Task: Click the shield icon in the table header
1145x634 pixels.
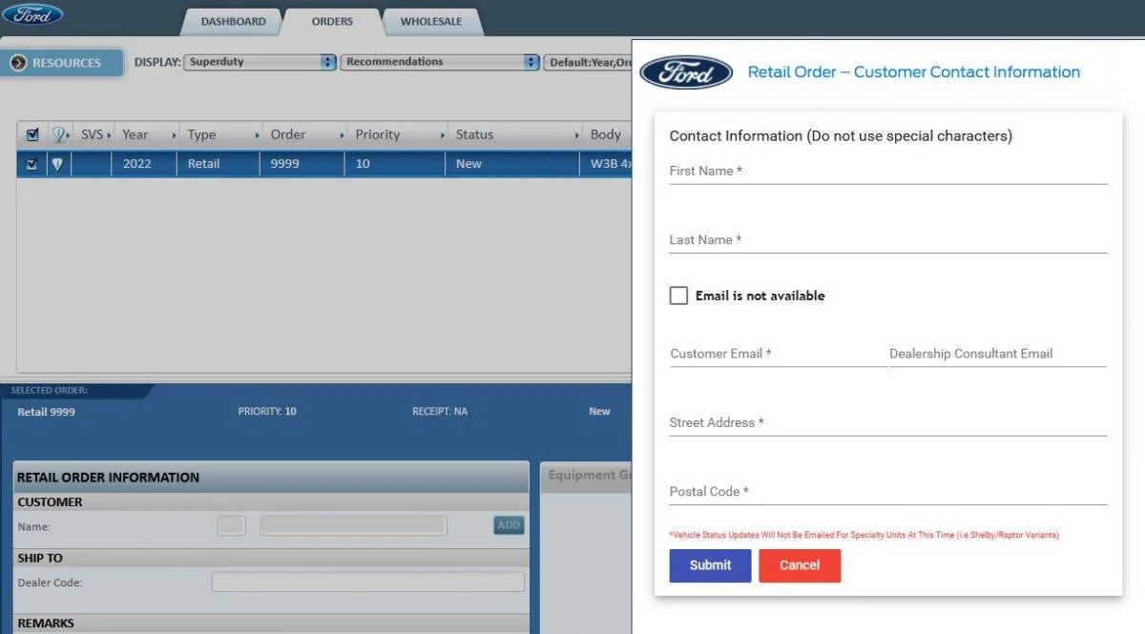Action: (60, 134)
